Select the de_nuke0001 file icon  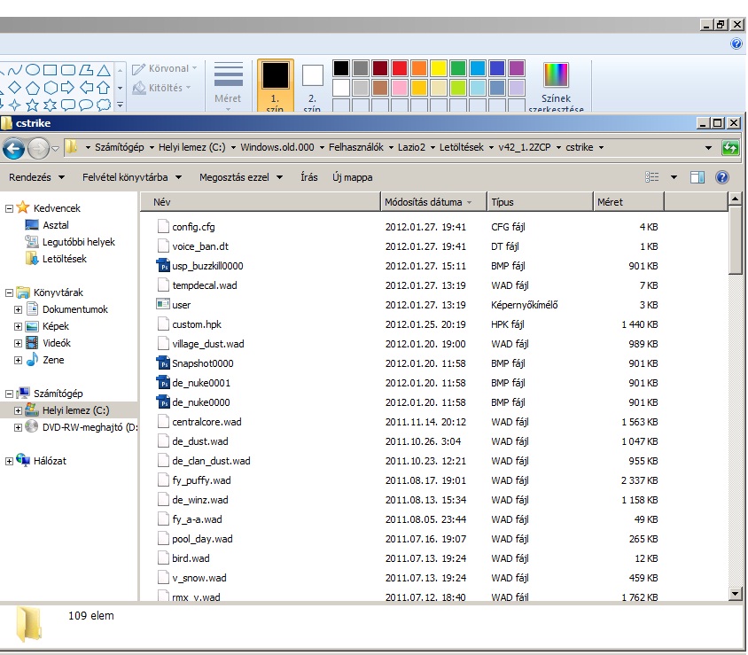point(163,383)
